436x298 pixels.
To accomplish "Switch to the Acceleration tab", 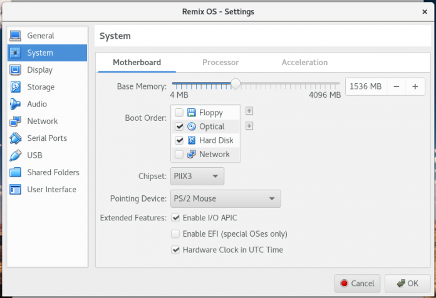I will click(304, 63).
